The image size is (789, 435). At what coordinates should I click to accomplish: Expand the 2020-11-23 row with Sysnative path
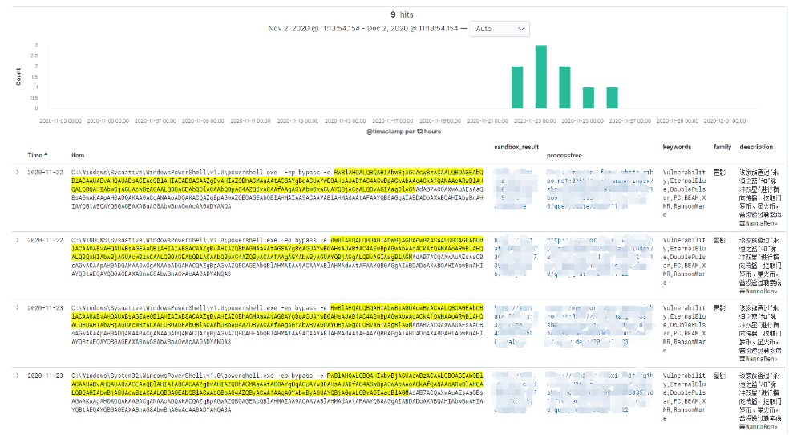click(x=18, y=307)
